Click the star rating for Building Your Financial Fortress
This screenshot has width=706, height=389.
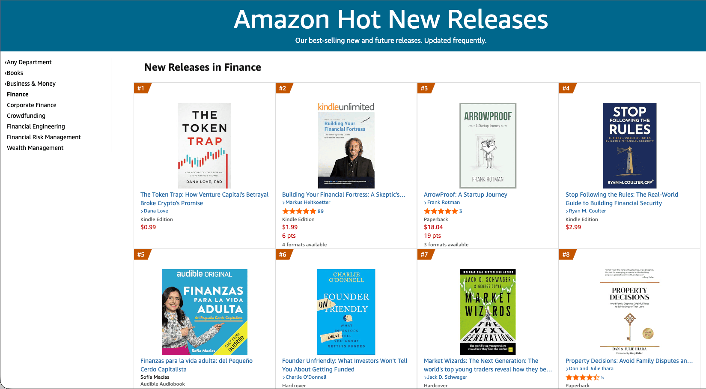[300, 211]
